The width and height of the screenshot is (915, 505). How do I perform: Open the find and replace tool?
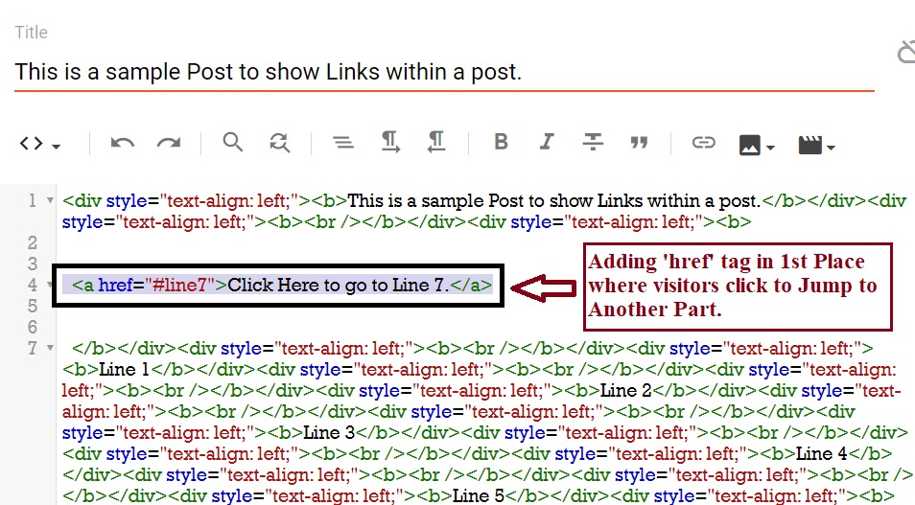[279, 143]
